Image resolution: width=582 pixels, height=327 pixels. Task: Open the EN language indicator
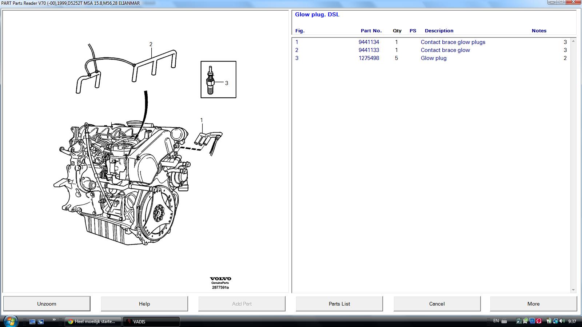tap(496, 321)
